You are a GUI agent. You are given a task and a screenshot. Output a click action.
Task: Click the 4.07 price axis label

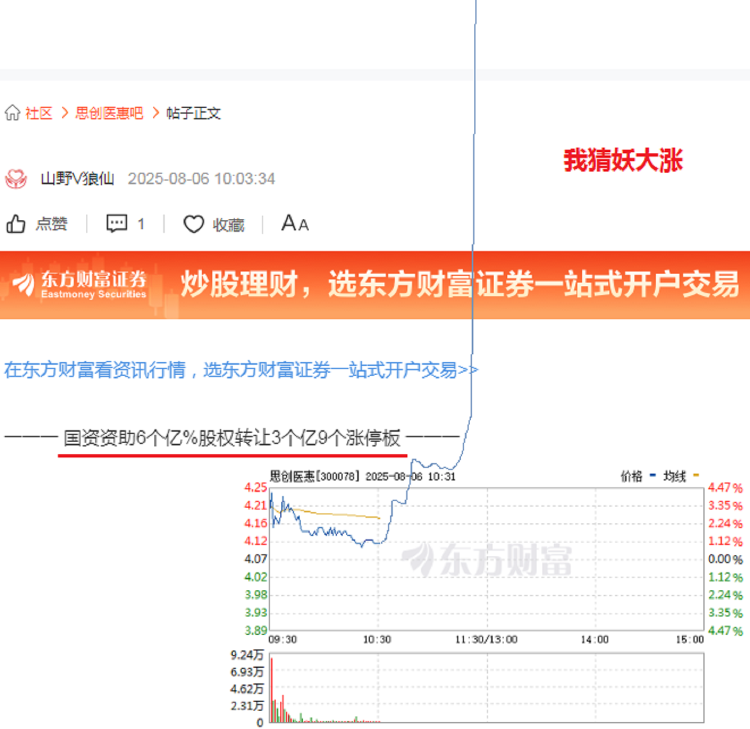click(x=256, y=559)
